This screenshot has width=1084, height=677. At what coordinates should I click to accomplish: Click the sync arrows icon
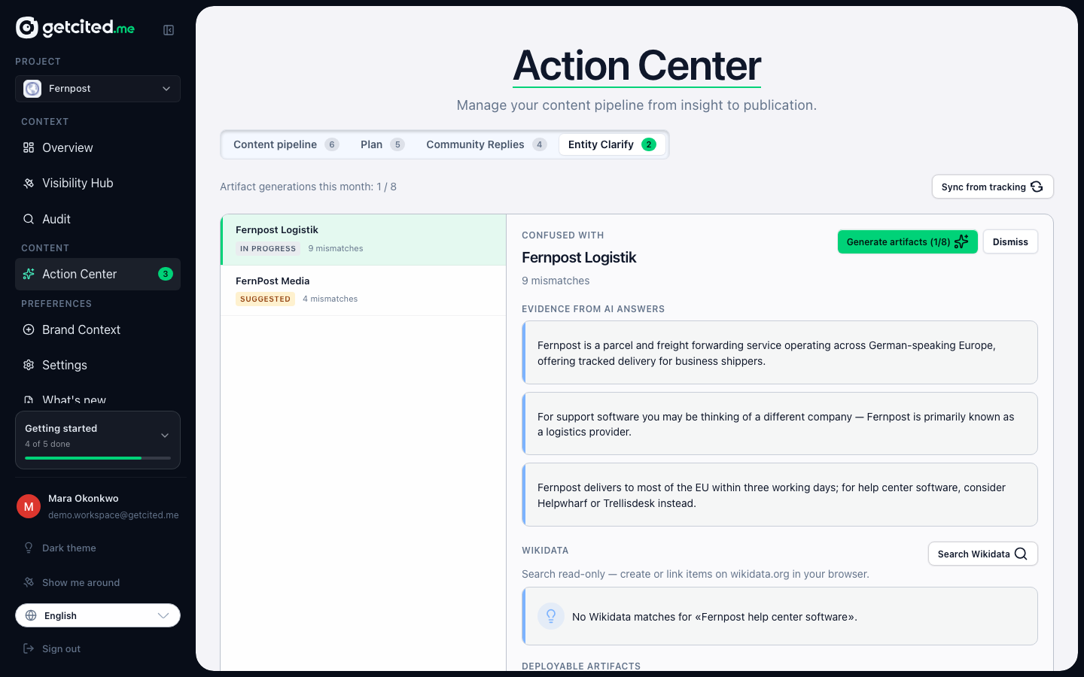[x=1037, y=187]
